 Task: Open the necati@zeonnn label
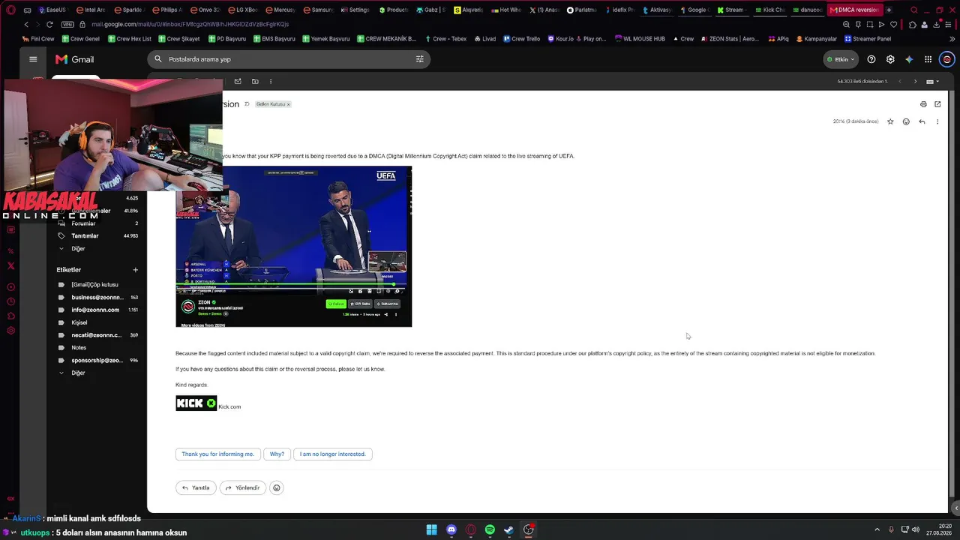click(97, 335)
